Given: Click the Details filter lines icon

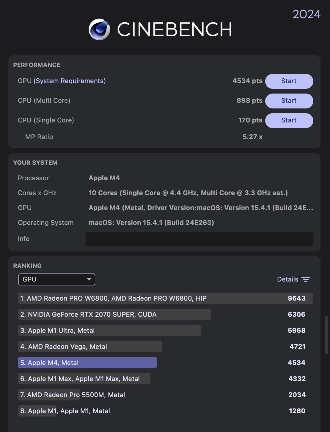Looking at the screenshot, I should tap(306, 279).
